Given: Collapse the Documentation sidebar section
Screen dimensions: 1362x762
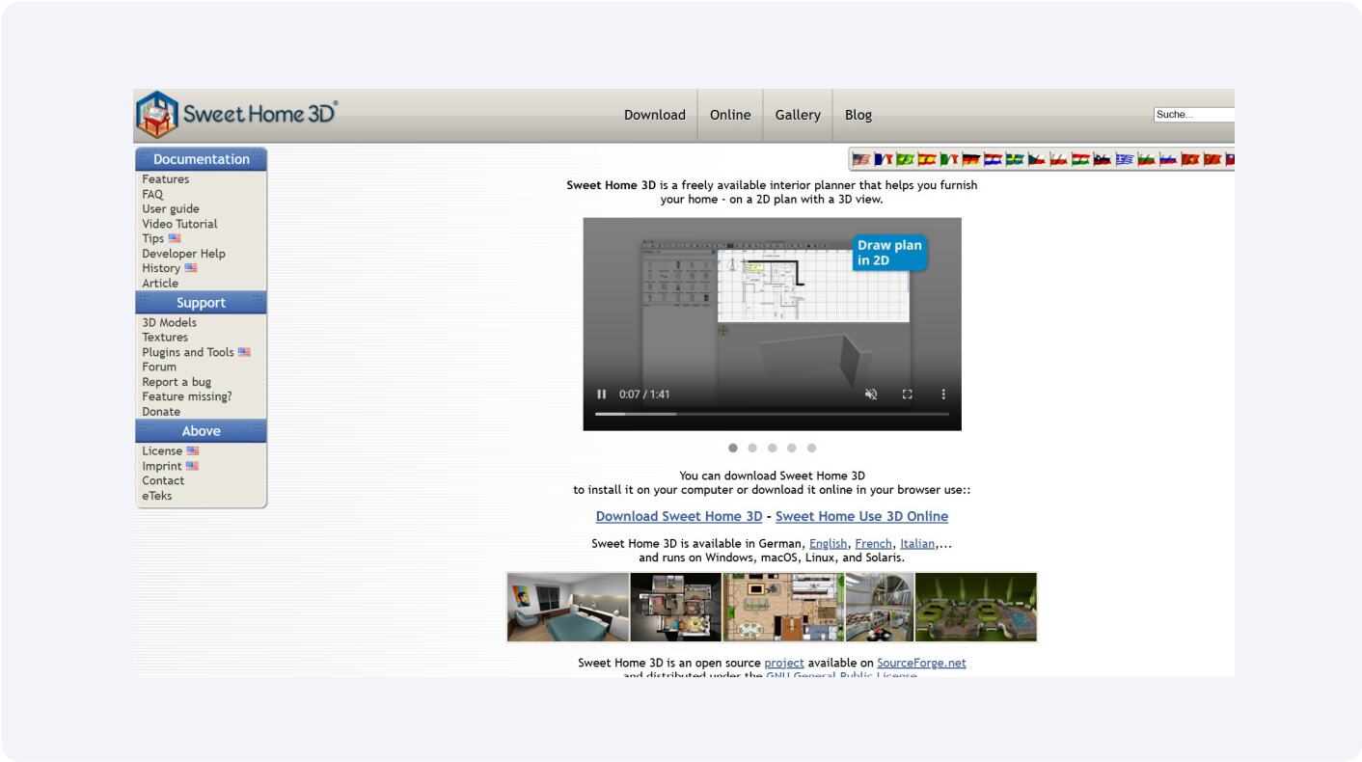Looking at the screenshot, I should [201, 159].
